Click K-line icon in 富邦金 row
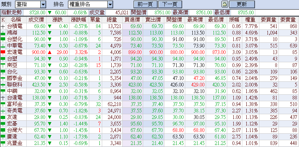This screenshot has width=299, height=147. point(3,104)
